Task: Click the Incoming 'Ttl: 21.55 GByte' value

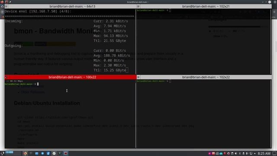Action: tap(110, 41)
